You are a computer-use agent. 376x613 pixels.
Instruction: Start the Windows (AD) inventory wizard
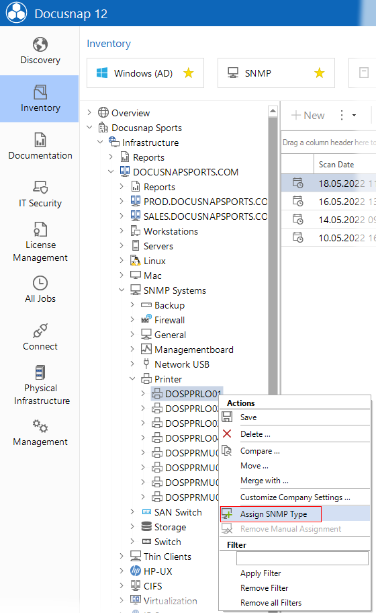tap(145, 73)
